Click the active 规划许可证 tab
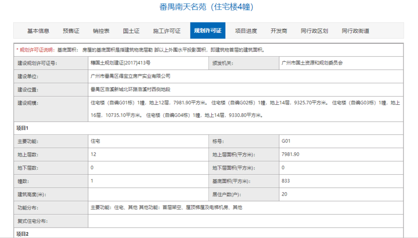 [208, 31]
